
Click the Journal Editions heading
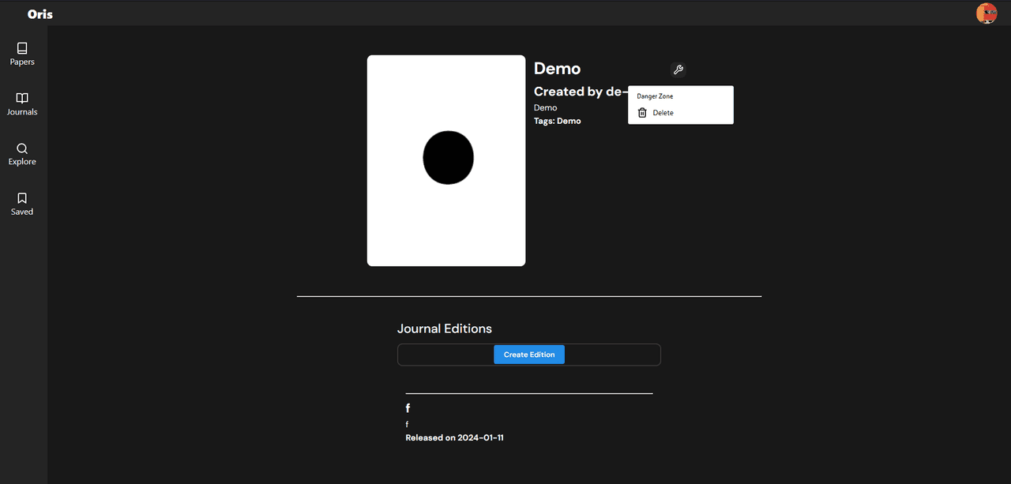tap(444, 328)
